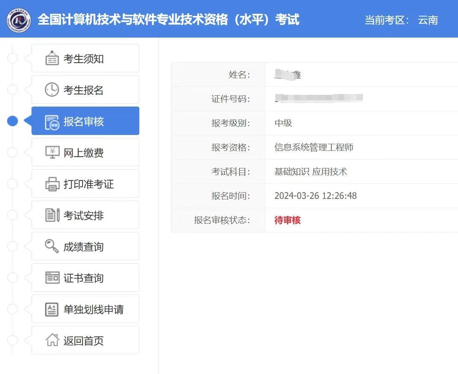Image resolution: width=458 pixels, height=374 pixels.
Task: Click the house icon for 返回首页
Action: pos(52,341)
